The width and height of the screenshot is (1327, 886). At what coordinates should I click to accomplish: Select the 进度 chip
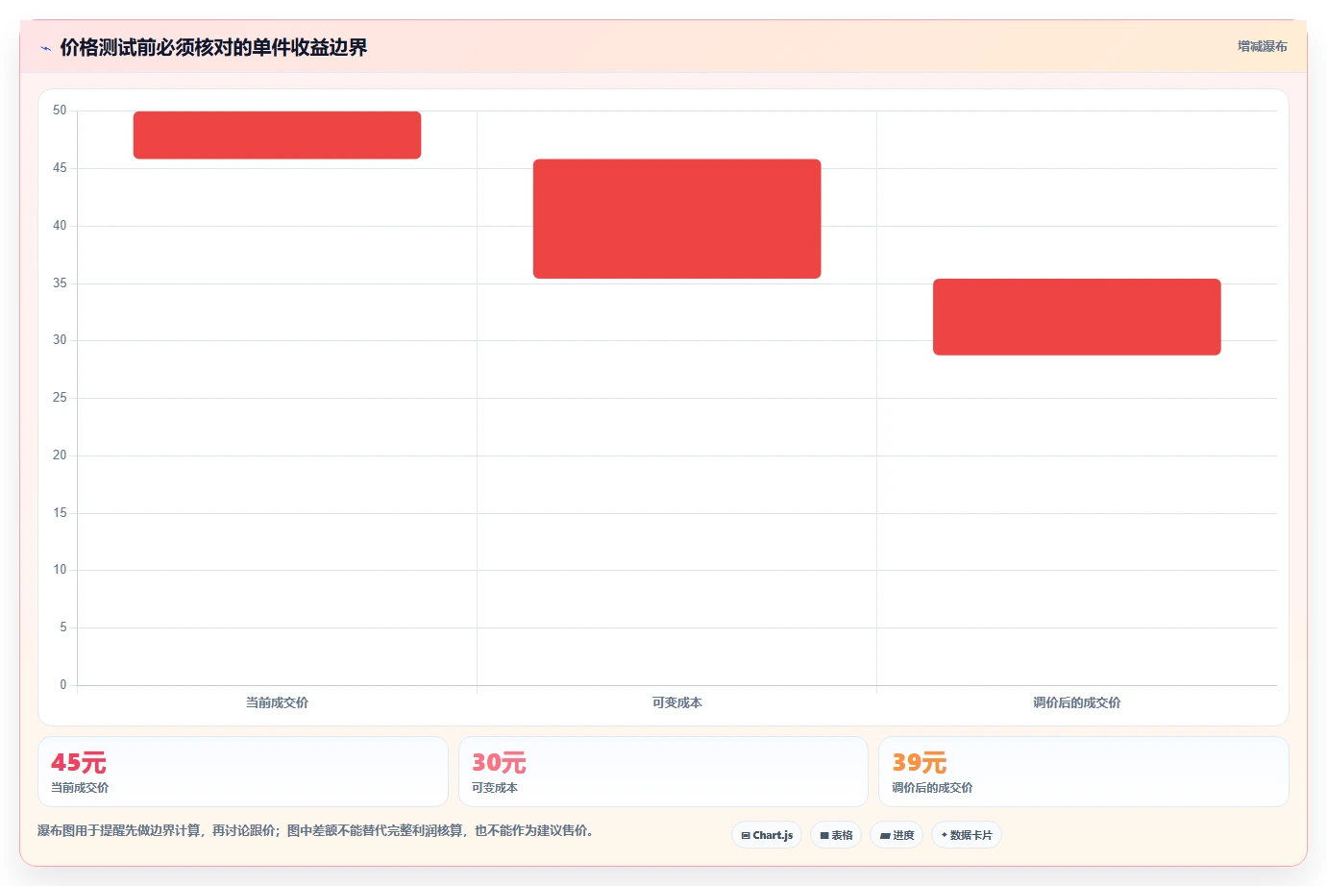click(x=897, y=835)
